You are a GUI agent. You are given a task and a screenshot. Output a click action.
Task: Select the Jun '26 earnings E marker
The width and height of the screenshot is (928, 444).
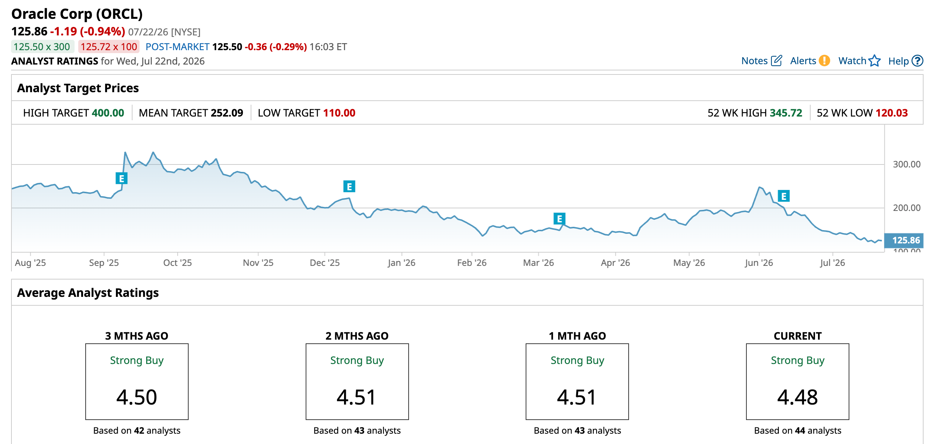(784, 196)
